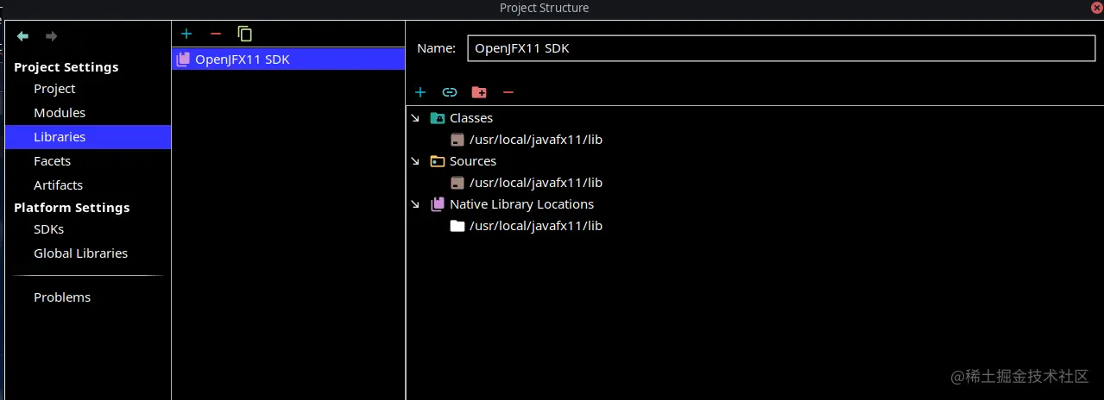Click the exclude folder icon
The width and height of the screenshot is (1104, 400).
tap(479, 92)
